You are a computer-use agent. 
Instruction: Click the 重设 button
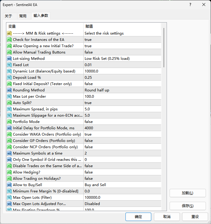[x=195, y=217]
